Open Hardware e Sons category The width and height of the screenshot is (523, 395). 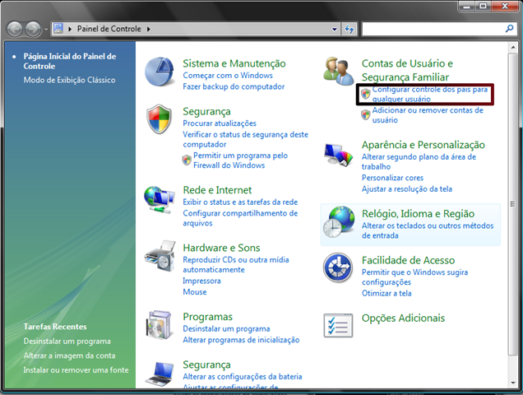pyautogui.click(x=221, y=248)
